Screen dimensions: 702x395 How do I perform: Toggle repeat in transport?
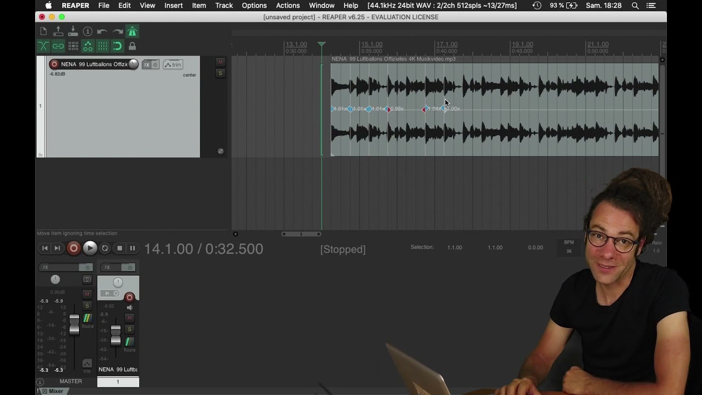click(105, 249)
